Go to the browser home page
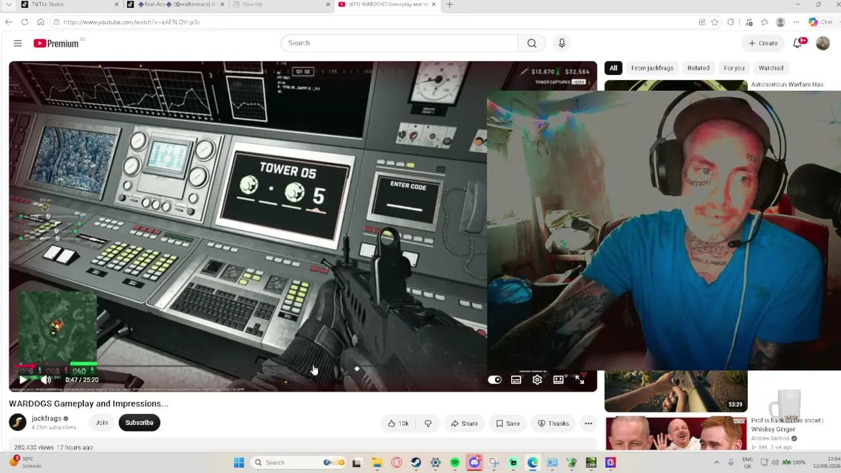 point(40,22)
